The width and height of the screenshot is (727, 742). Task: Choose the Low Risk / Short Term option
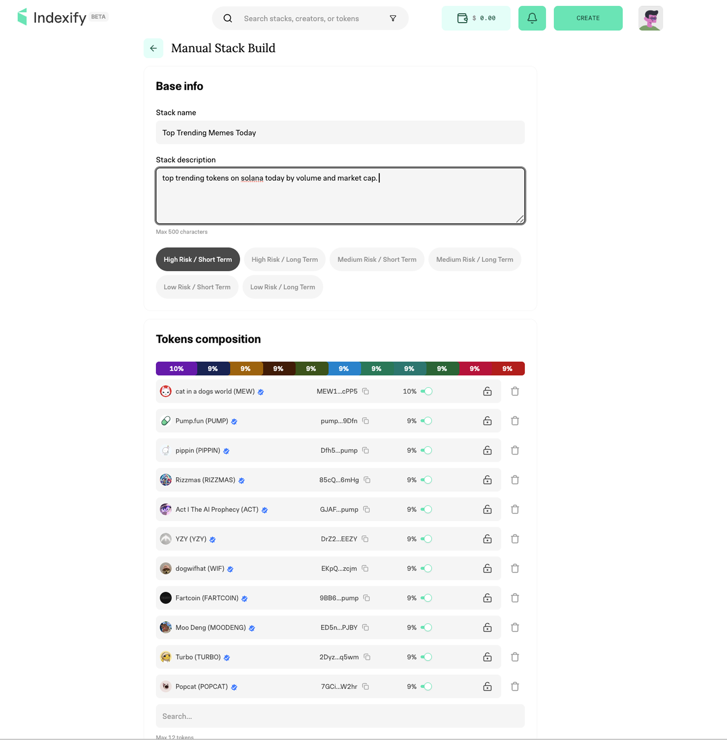(197, 287)
